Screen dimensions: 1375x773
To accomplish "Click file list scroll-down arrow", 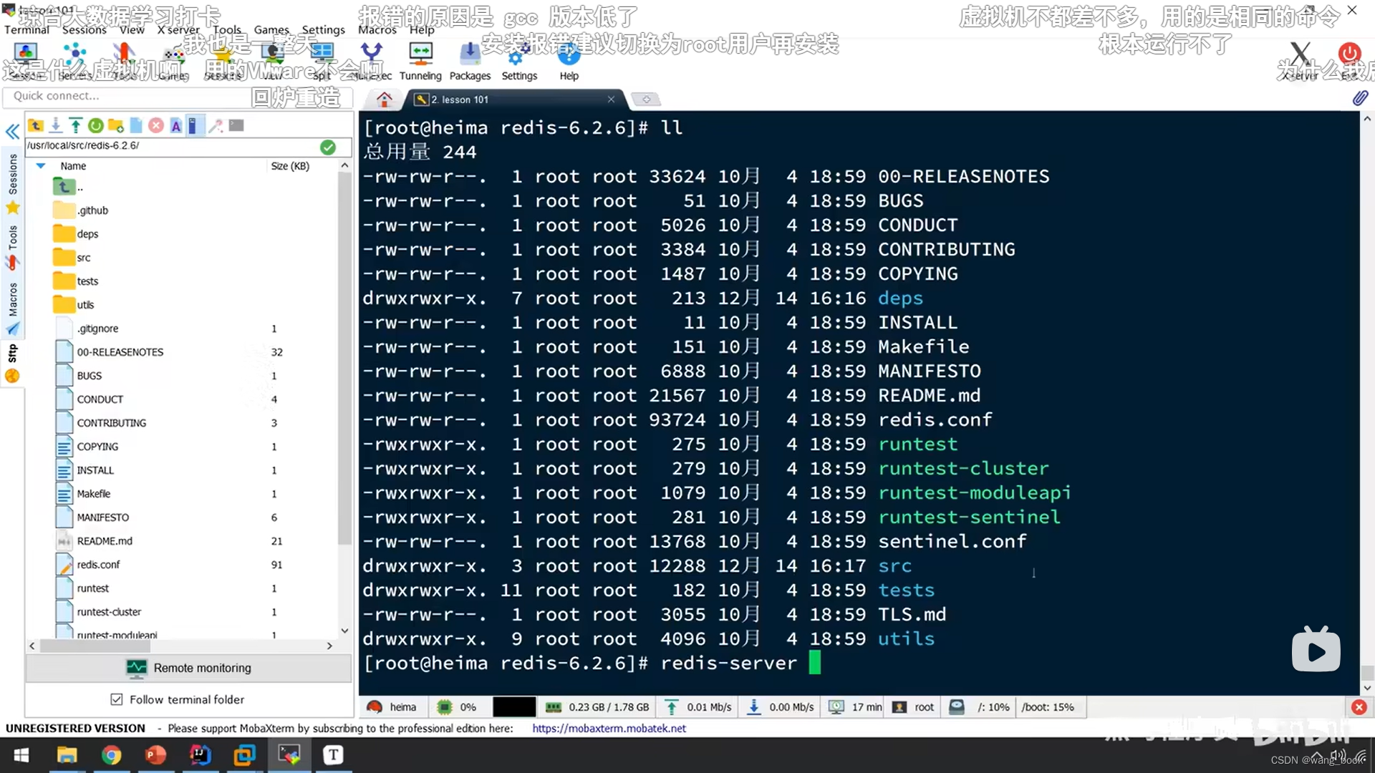I will pos(344,631).
